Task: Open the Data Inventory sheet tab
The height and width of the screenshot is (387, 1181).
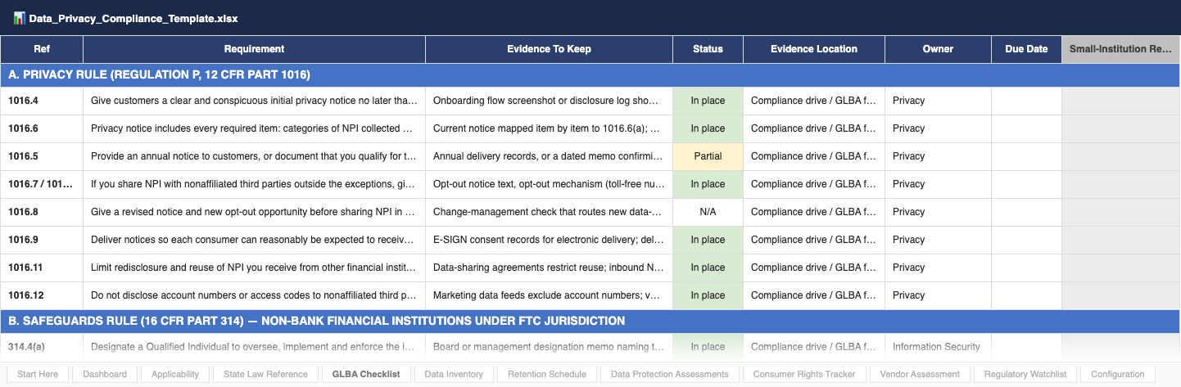Action: (x=453, y=374)
